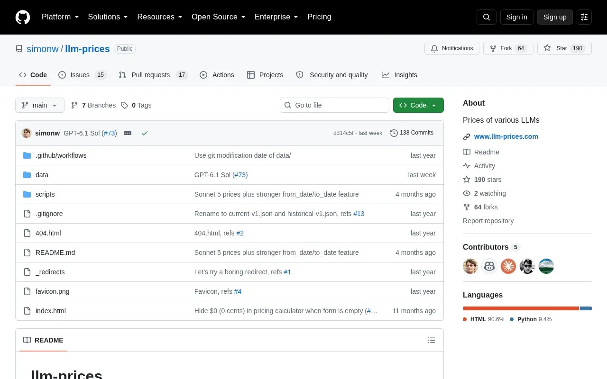Open the sunglasses contributor avatar
This screenshot has height=379, width=607.
click(527, 266)
